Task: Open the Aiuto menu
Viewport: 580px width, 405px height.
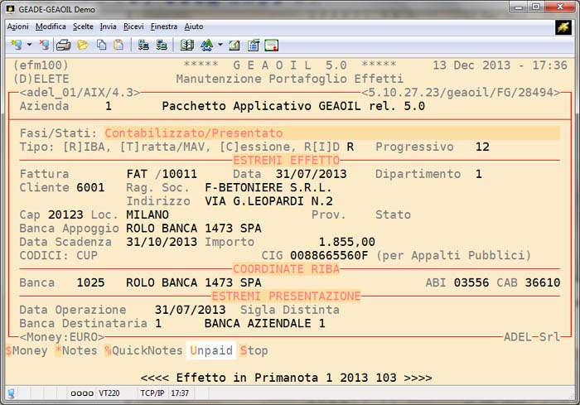Action: 194,27
